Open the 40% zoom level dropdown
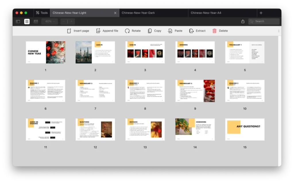Screen dimensions: 294x183 point(50,22)
